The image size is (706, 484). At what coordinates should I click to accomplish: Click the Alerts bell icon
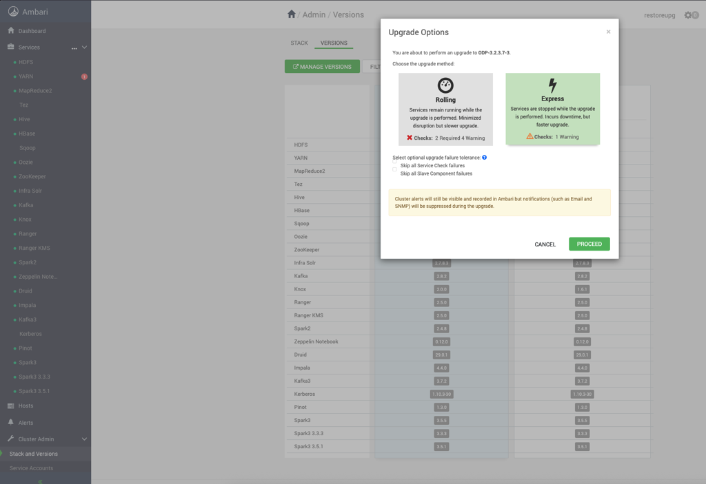(11, 422)
